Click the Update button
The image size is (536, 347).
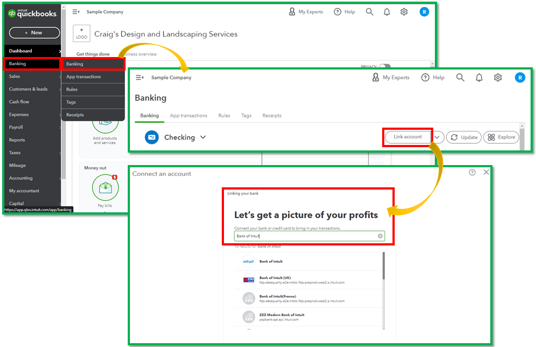[x=464, y=137]
